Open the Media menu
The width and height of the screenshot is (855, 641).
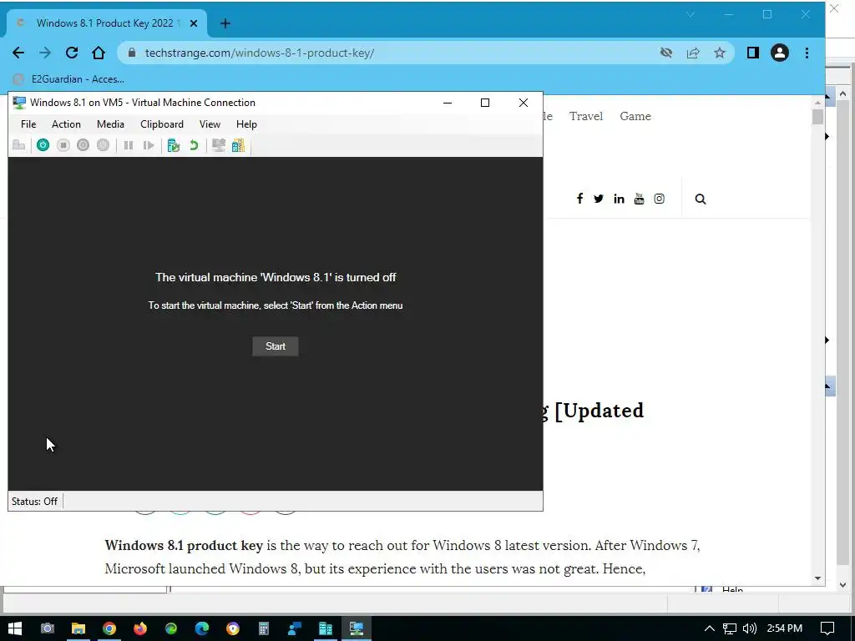tap(111, 124)
